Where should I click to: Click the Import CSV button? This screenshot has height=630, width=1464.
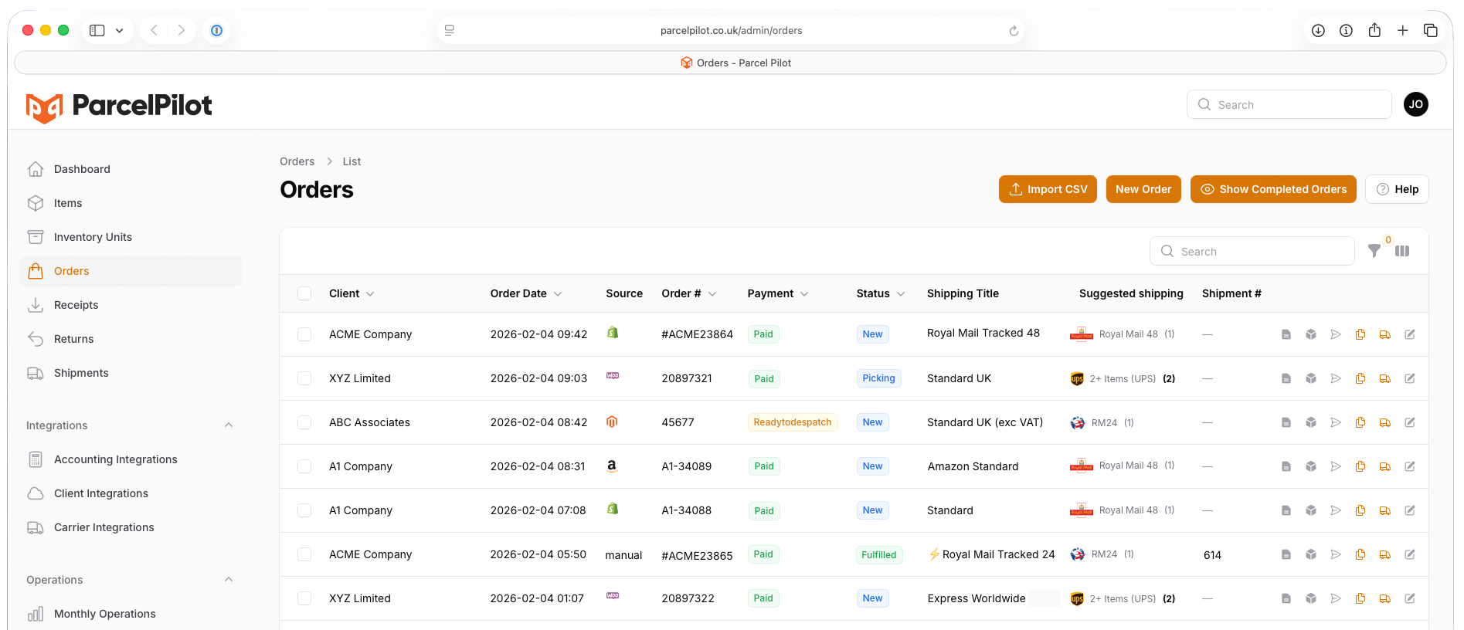(x=1048, y=189)
